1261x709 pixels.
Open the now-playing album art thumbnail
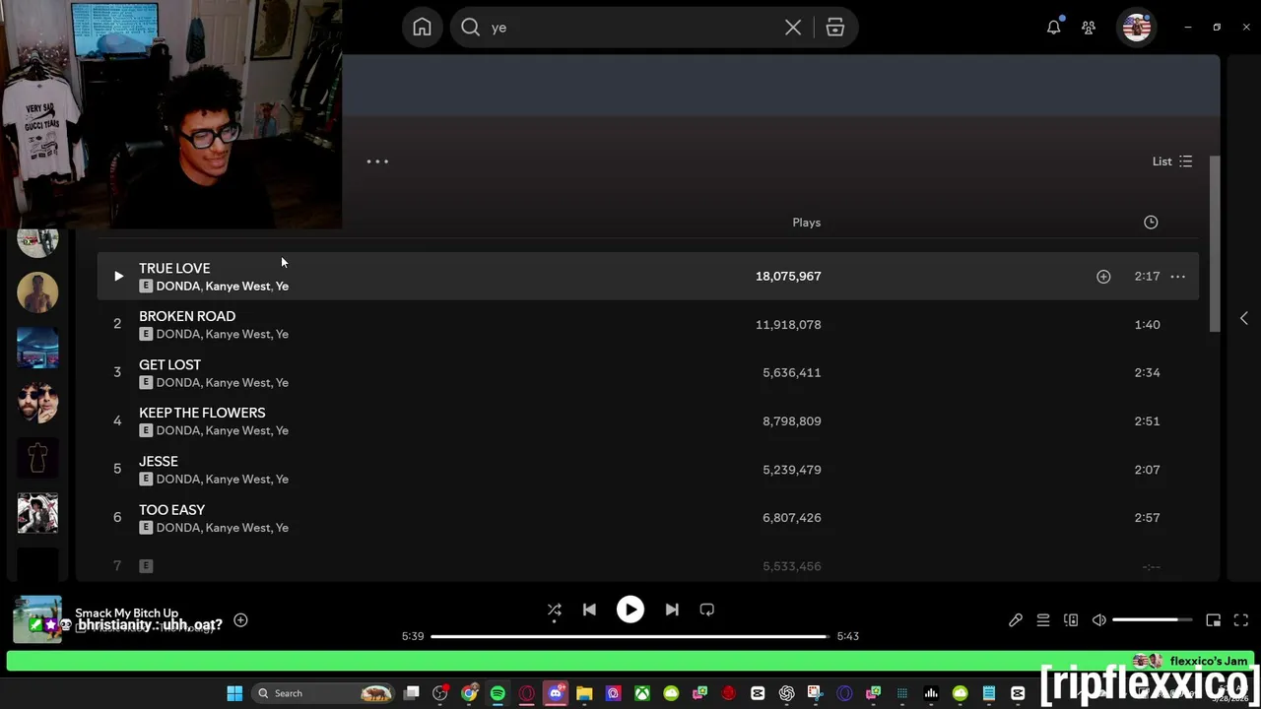37,619
